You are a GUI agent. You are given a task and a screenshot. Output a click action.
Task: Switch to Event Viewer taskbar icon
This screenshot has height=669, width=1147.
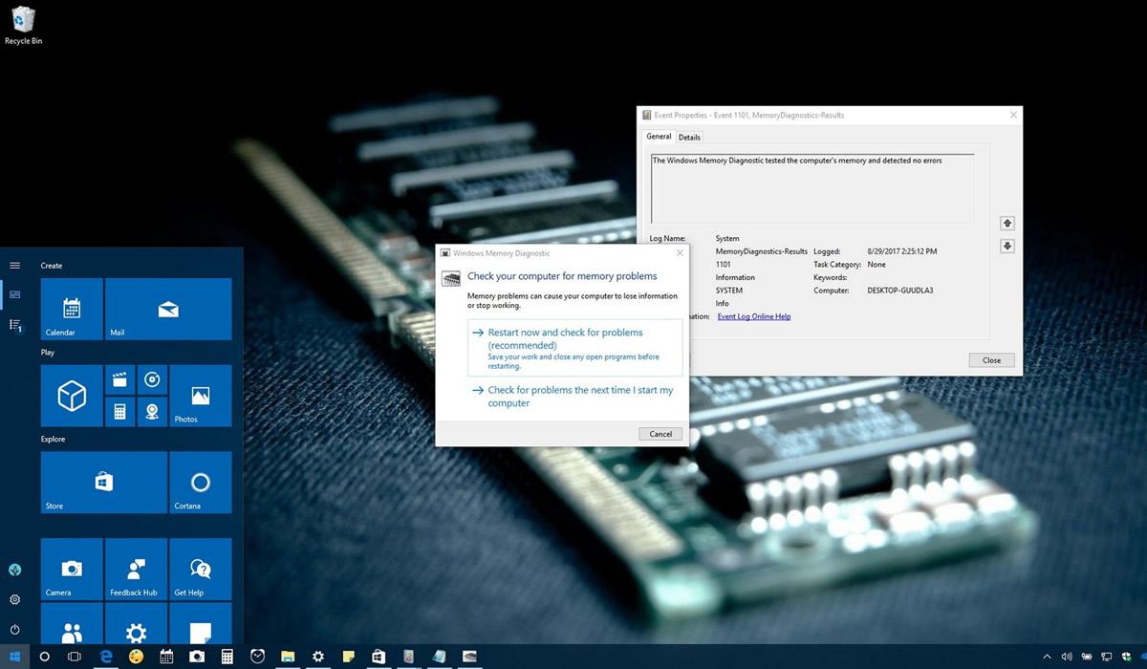(x=409, y=657)
